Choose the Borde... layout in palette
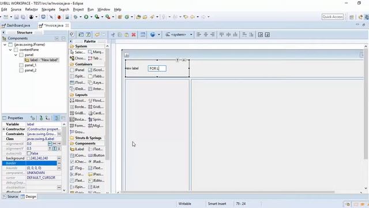This screenshot has height=208, width=369. coord(78,107)
